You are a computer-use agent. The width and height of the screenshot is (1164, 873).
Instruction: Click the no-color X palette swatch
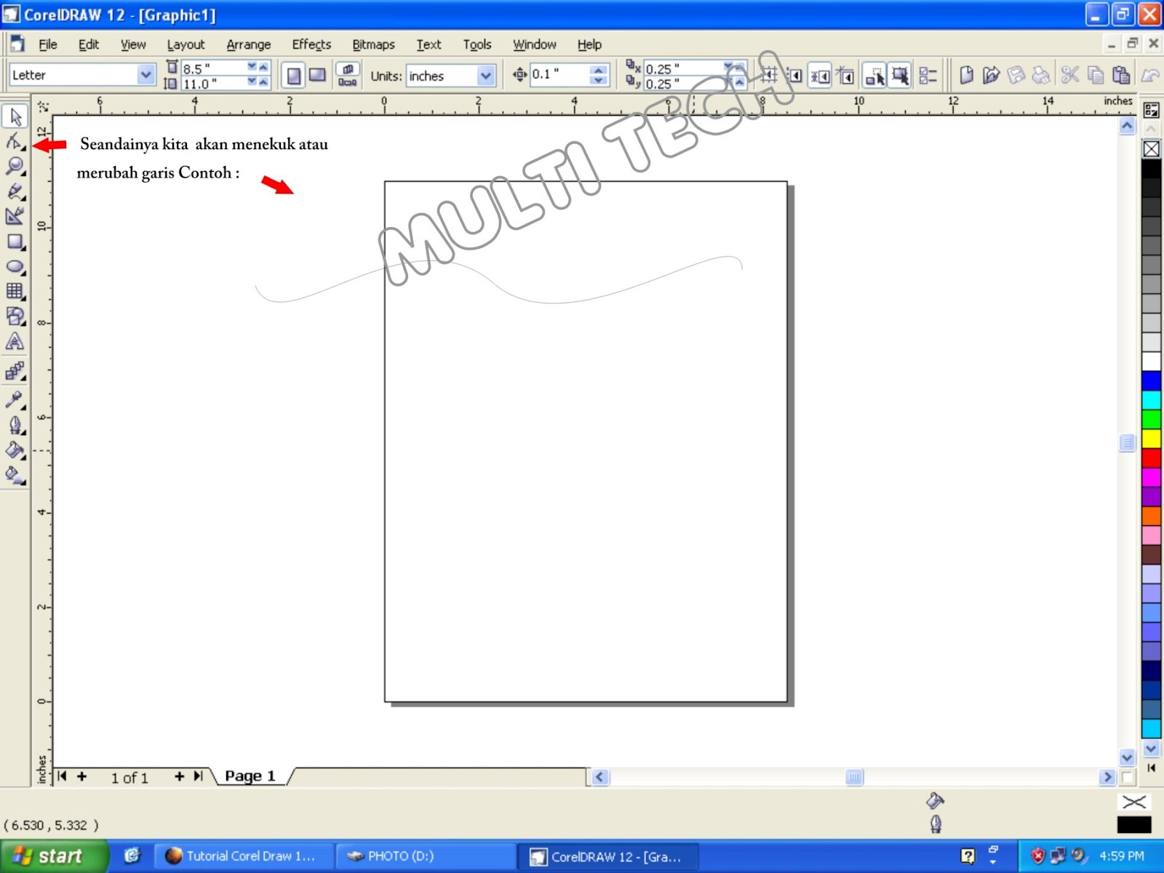1151,149
